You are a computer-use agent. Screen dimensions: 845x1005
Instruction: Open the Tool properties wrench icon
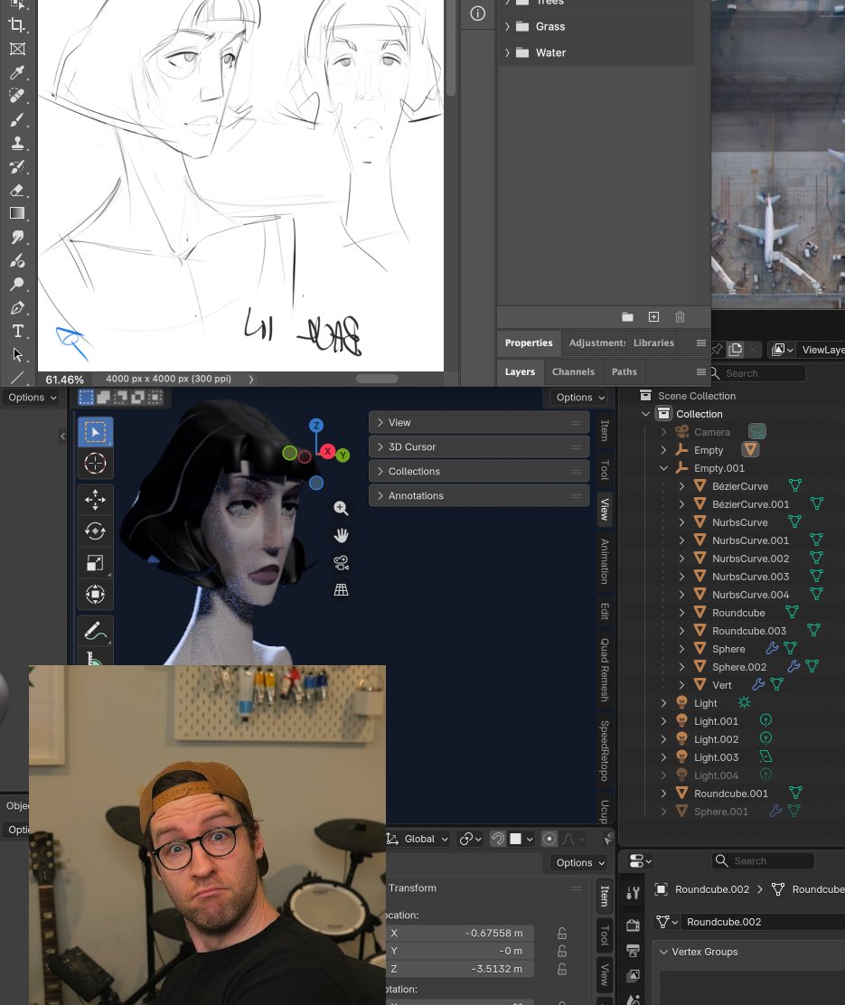pyautogui.click(x=633, y=892)
